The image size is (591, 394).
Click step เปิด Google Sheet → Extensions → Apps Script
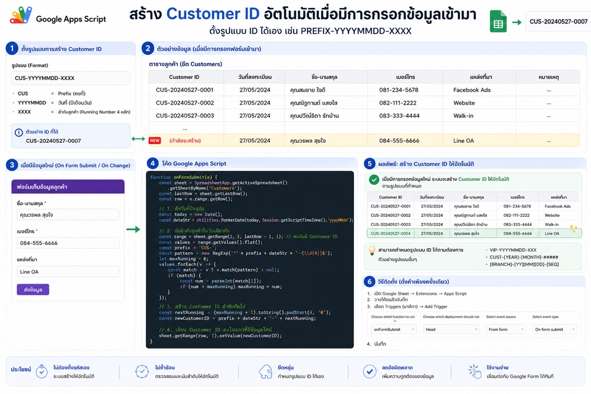420,293
